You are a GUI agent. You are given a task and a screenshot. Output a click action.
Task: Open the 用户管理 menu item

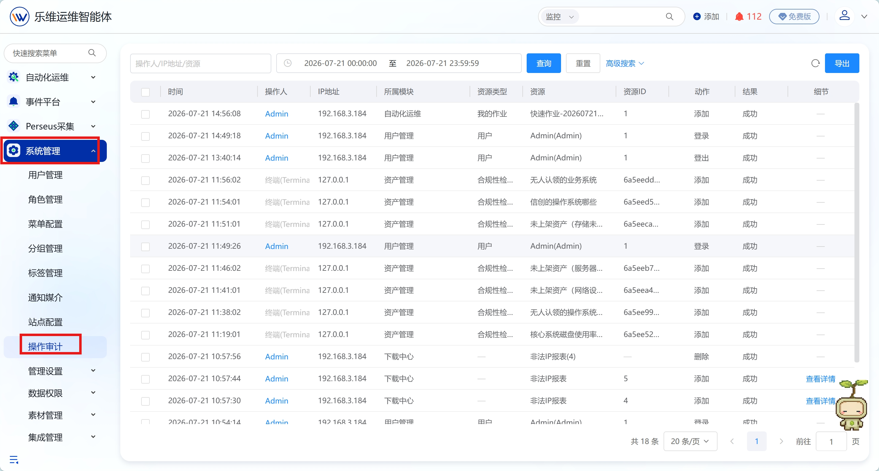[x=45, y=175]
